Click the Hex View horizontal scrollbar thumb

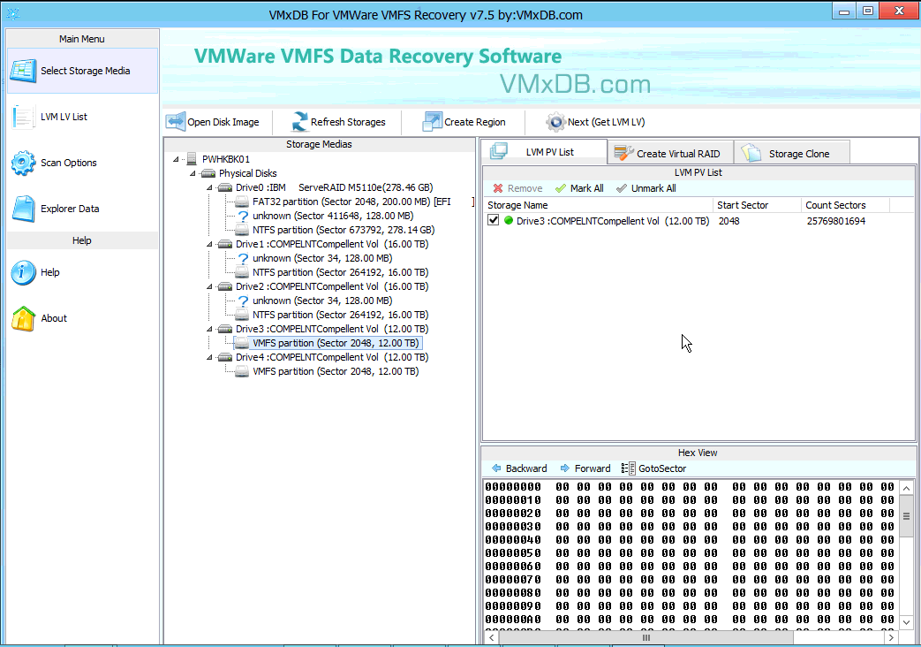(646, 637)
